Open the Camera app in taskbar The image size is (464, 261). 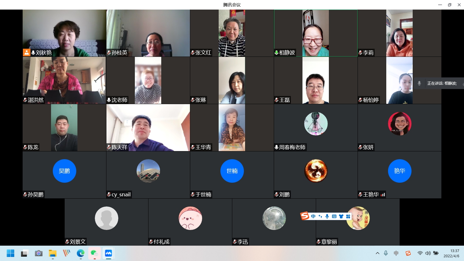pos(39,253)
